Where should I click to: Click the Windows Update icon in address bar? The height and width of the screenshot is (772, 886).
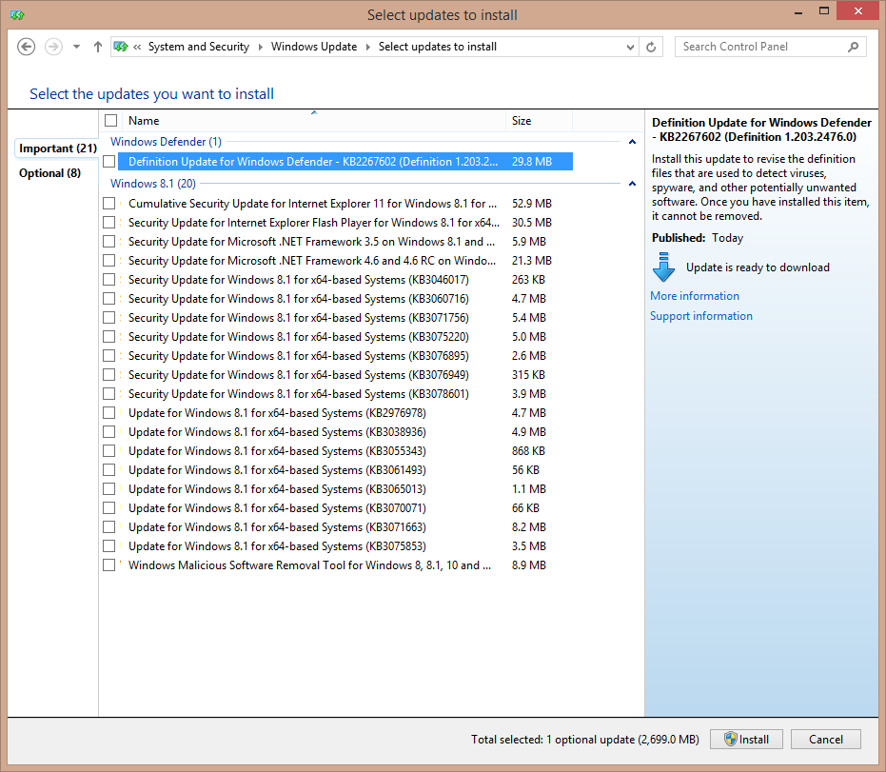tap(120, 47)
